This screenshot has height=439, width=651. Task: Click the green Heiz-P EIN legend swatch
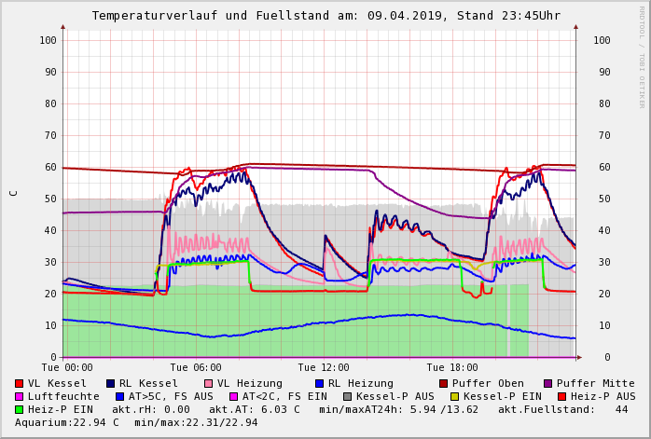(x=20, y=409)
